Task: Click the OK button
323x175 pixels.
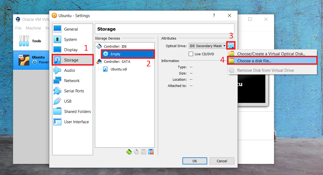Action: [x=195, y=161]
